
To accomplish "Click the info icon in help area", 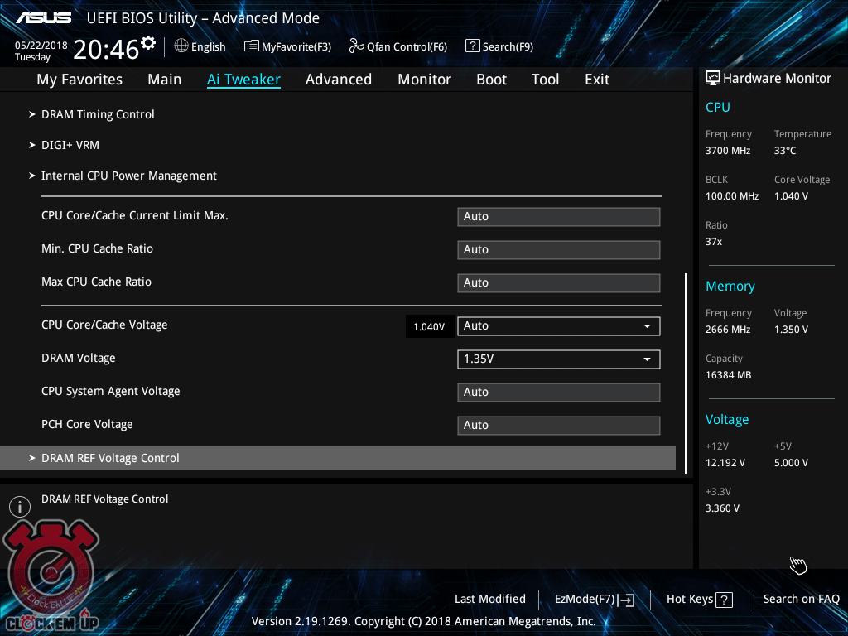I will [x=20, y=507].
